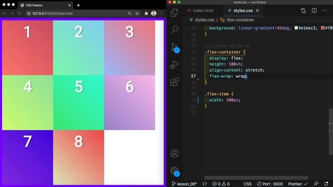Click the 'align-content: stretch;' code line
Screen dimensions: 333x187
point(237,70)
